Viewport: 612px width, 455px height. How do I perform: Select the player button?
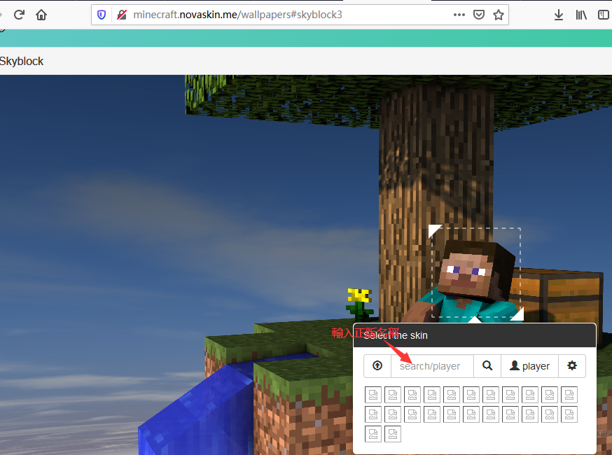coord(529,366)
